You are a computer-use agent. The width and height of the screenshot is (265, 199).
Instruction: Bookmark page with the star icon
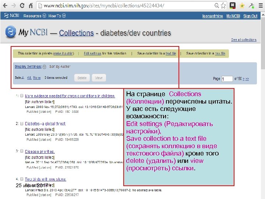223,6
